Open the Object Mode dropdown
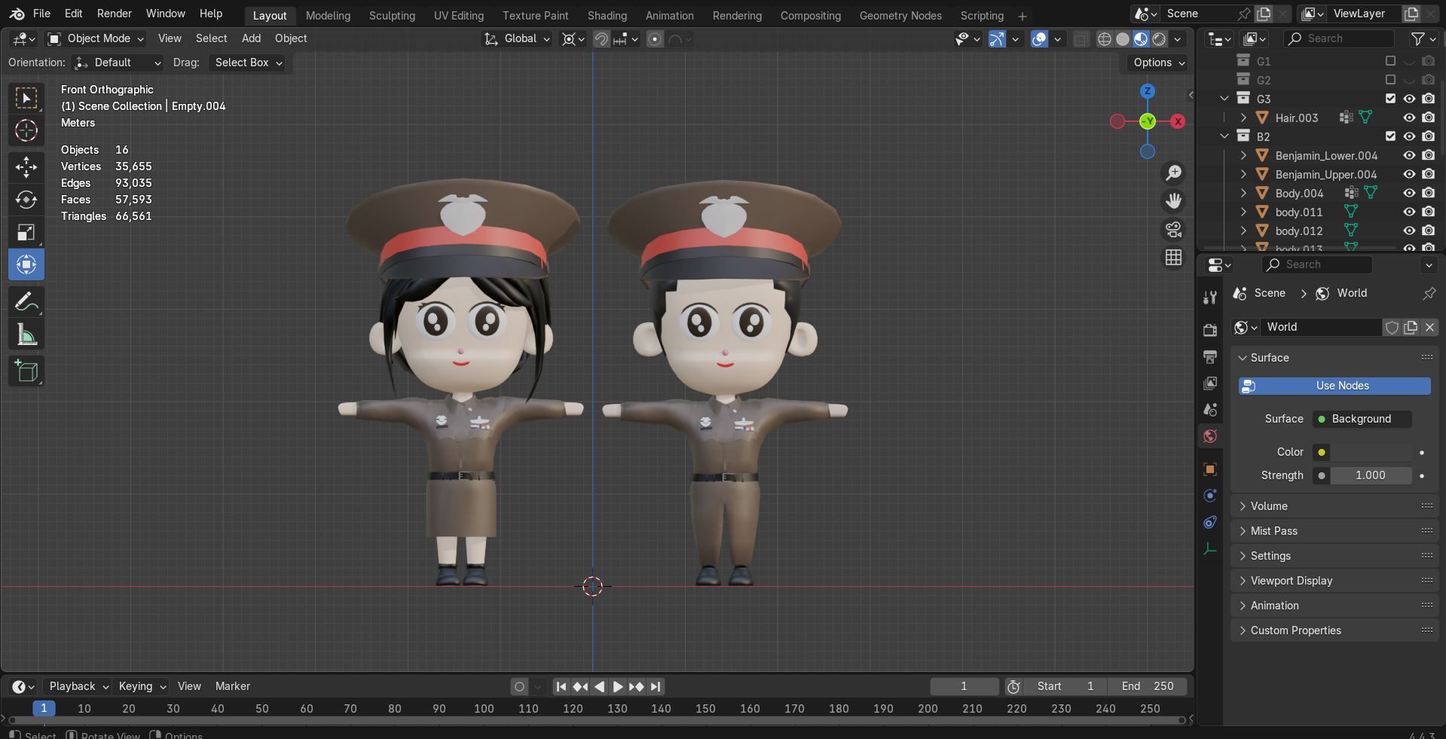This screenshot has height=739, width=1446. (95, 38)
